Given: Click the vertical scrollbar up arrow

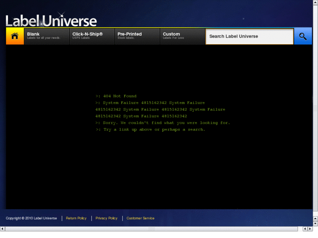Looking at the screenshot, I should click(x=315, y=2).
